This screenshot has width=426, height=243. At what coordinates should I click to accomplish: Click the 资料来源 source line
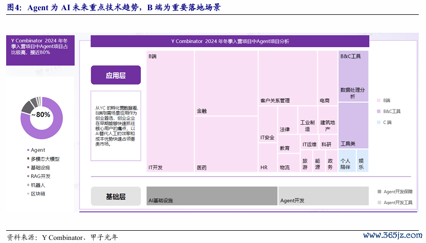tap(62, 237)
